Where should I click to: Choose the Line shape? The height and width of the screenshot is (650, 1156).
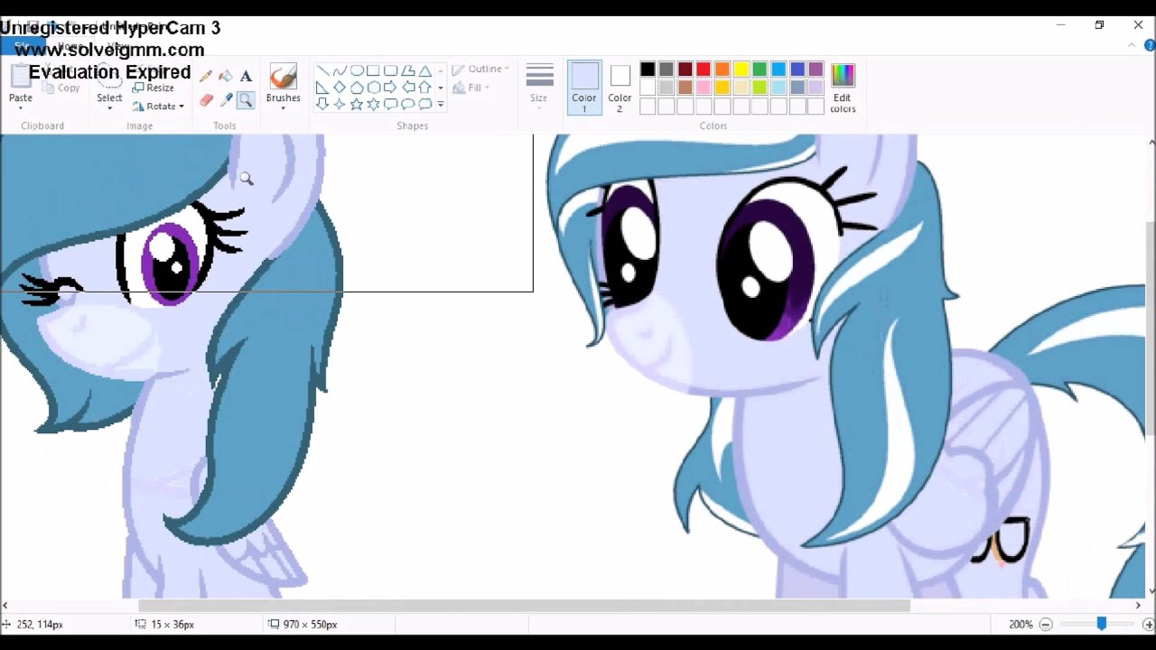(x=322, y=71)
